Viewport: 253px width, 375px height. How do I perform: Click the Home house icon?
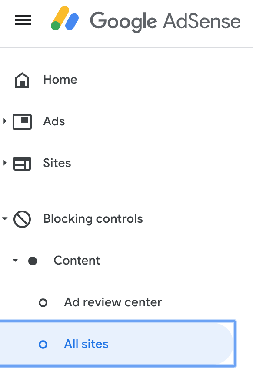coord(22,80)
